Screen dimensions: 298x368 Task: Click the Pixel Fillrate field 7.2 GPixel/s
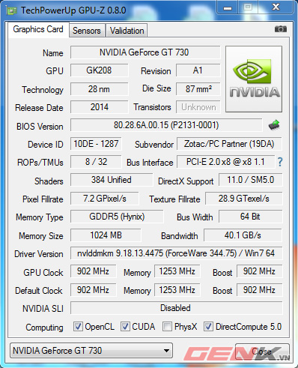[x=105, y=199]
